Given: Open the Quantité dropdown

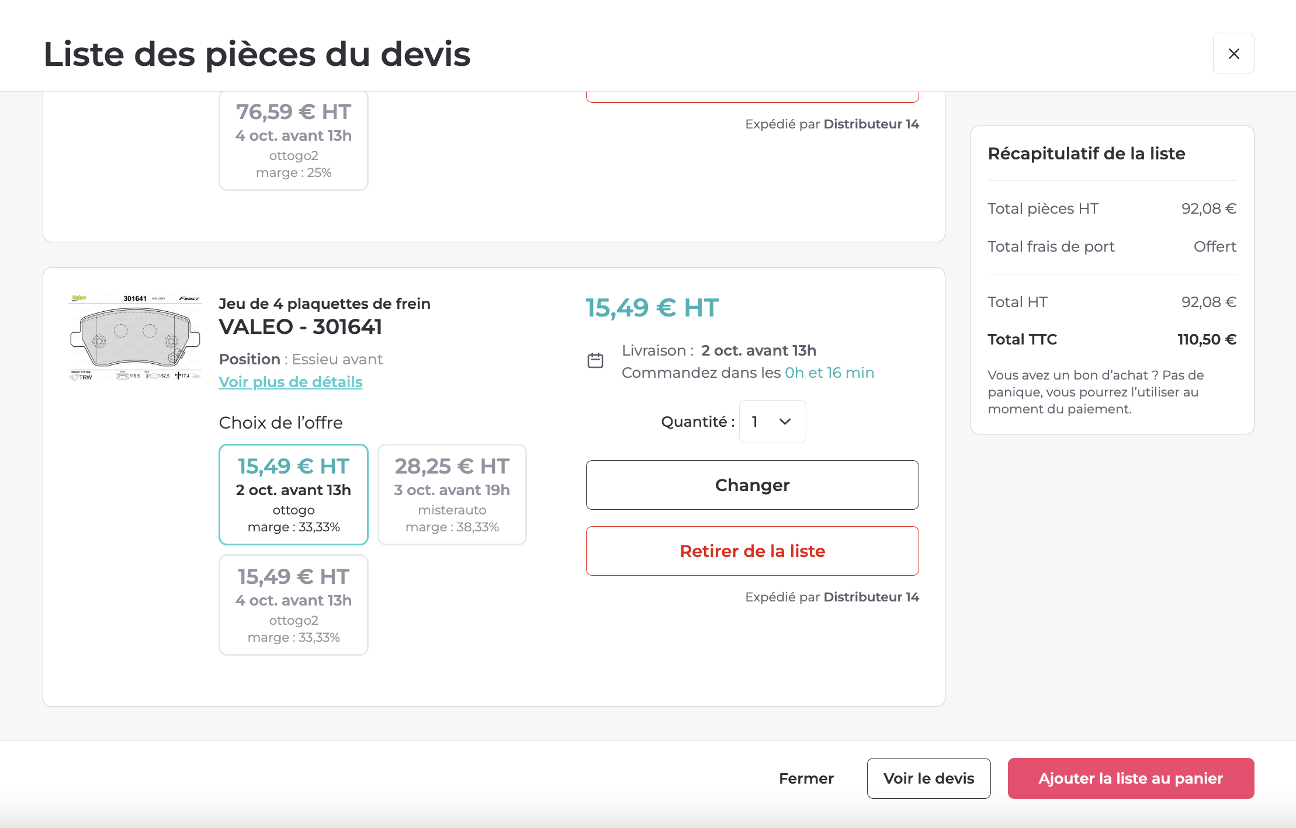Looking at the screenshot, I should pyautogui.click(x=772, y=422).
